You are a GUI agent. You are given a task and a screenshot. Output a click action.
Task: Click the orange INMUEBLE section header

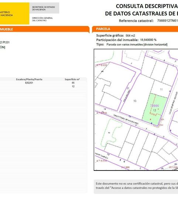44,29
